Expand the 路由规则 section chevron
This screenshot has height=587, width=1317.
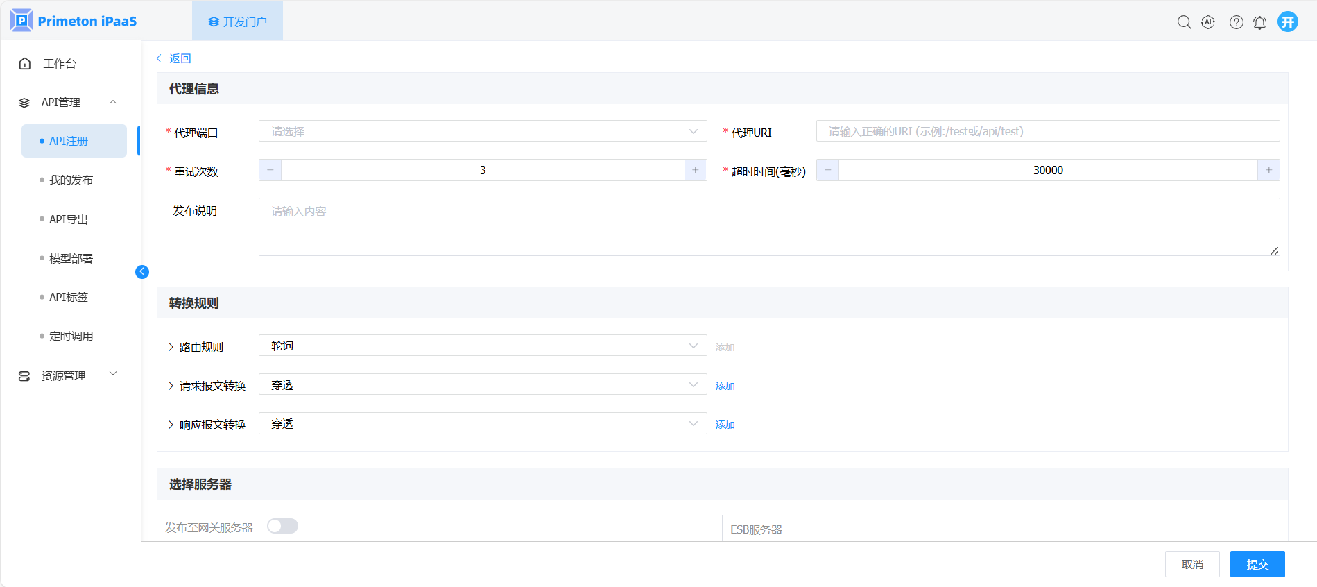coord(171,347)
